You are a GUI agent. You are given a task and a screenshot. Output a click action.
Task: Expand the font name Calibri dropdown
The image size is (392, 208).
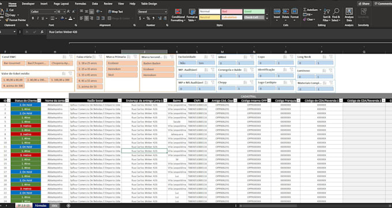click(x=55, y=12)
